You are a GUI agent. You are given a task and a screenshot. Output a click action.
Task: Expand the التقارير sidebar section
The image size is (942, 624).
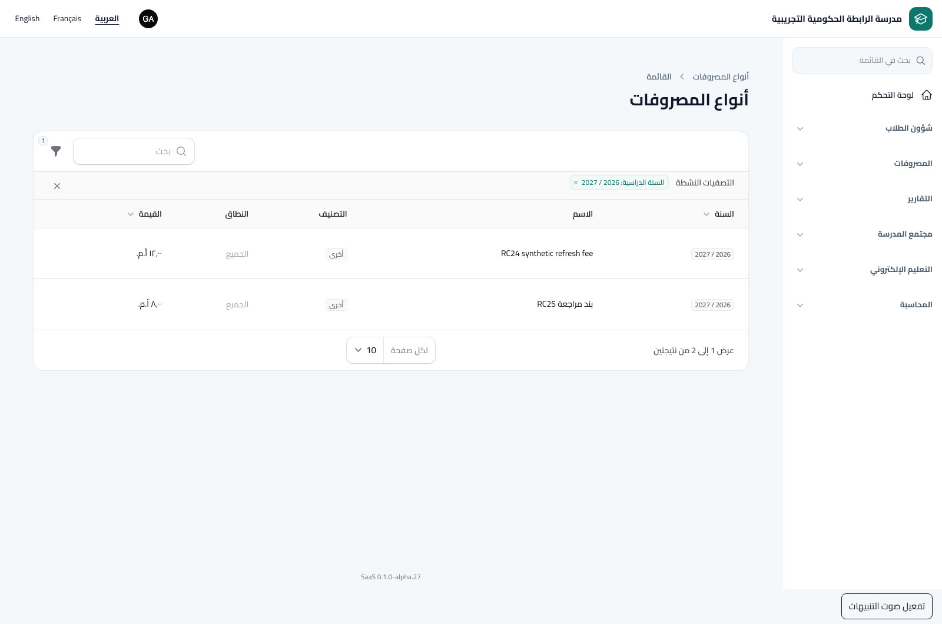(862, 199)
